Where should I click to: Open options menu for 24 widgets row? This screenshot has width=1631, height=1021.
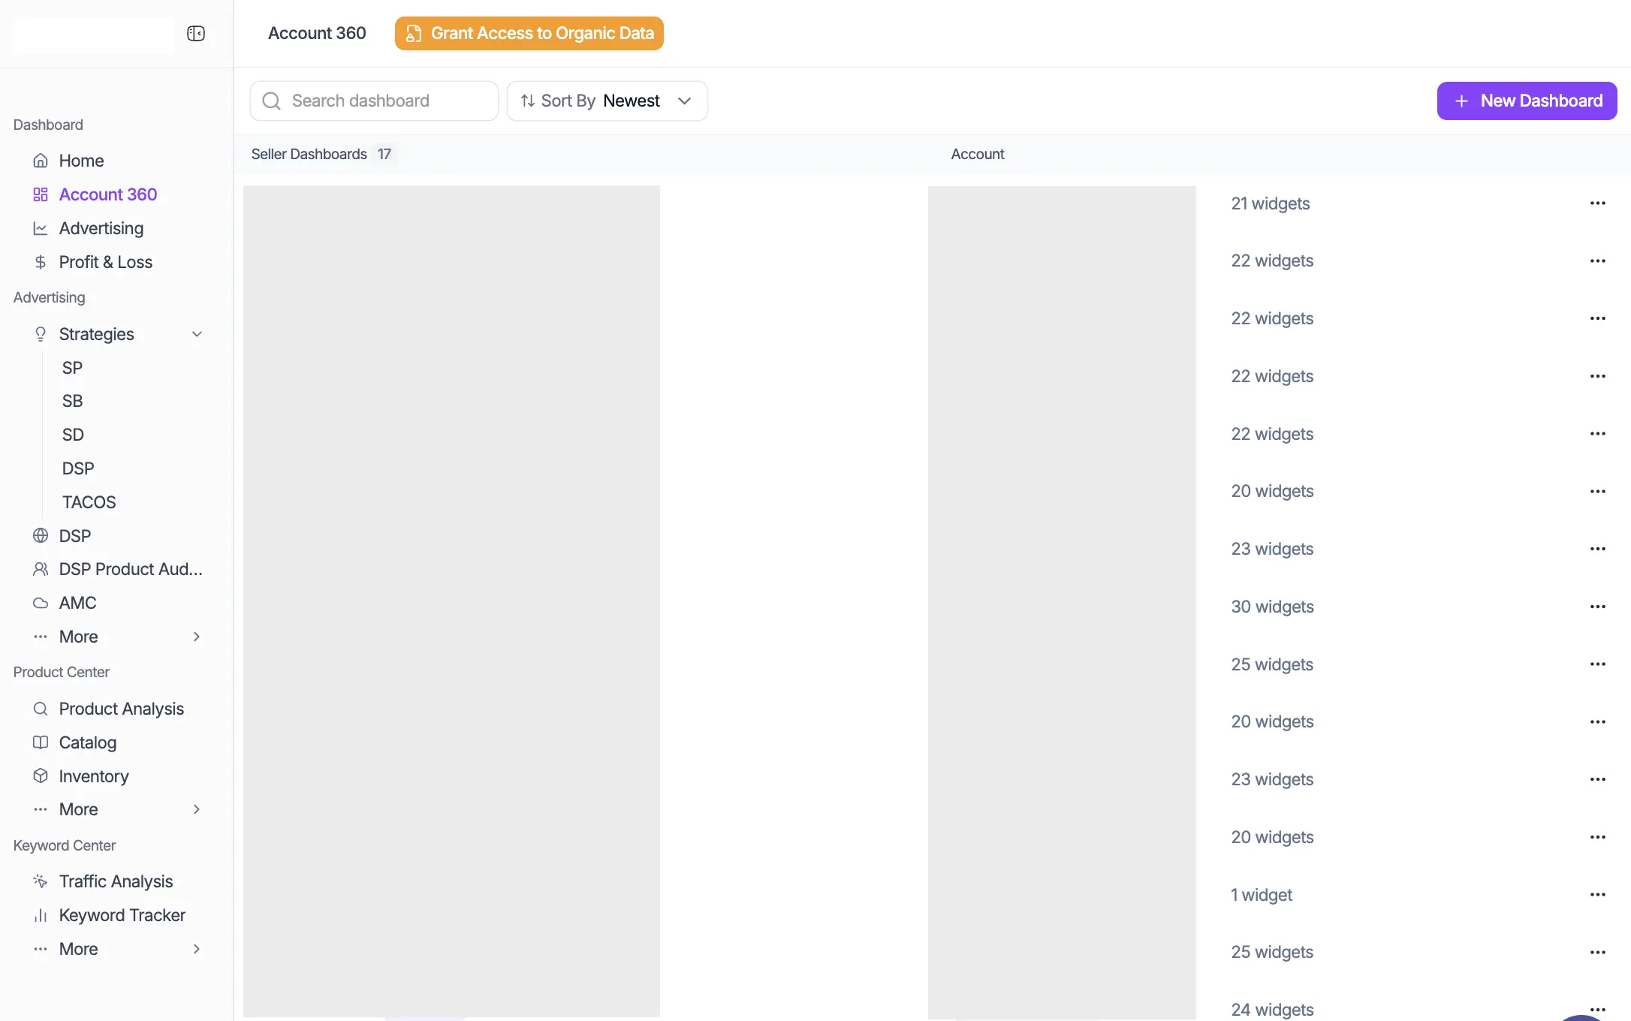point(1598,1009)
